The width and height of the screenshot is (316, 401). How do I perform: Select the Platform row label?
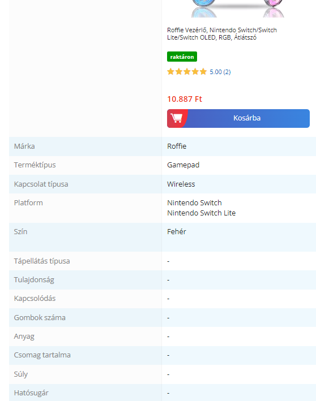(28, 203)
